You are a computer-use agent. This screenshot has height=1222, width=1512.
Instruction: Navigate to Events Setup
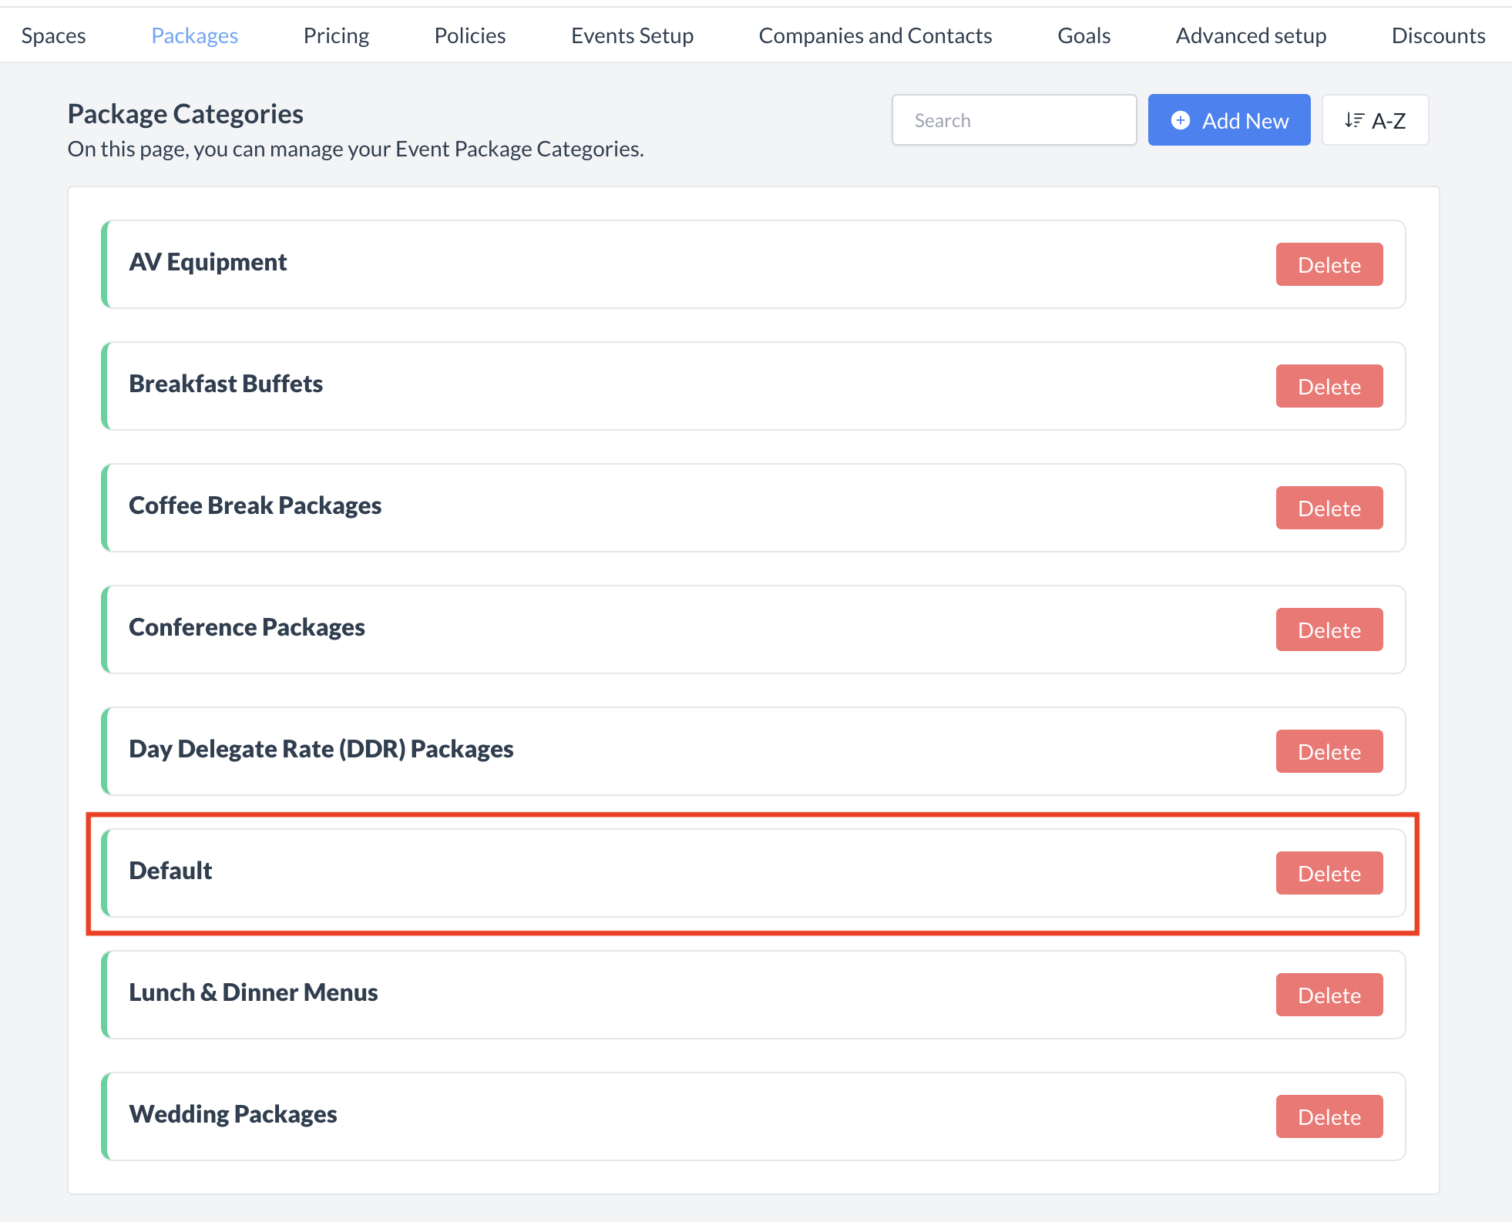coord(632,35)
